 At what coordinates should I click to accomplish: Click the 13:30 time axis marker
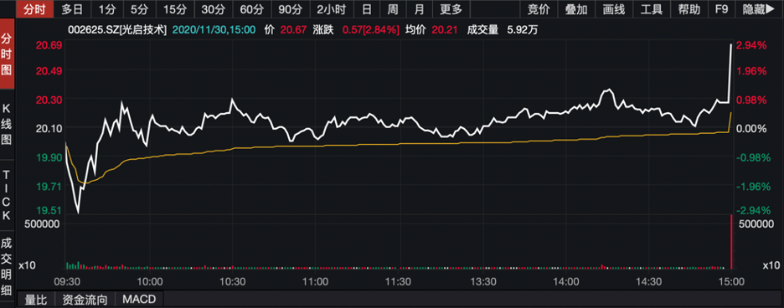(x=483, y=282)
